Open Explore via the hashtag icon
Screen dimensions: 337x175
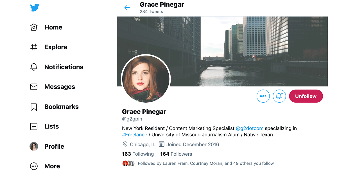[34, 47]
